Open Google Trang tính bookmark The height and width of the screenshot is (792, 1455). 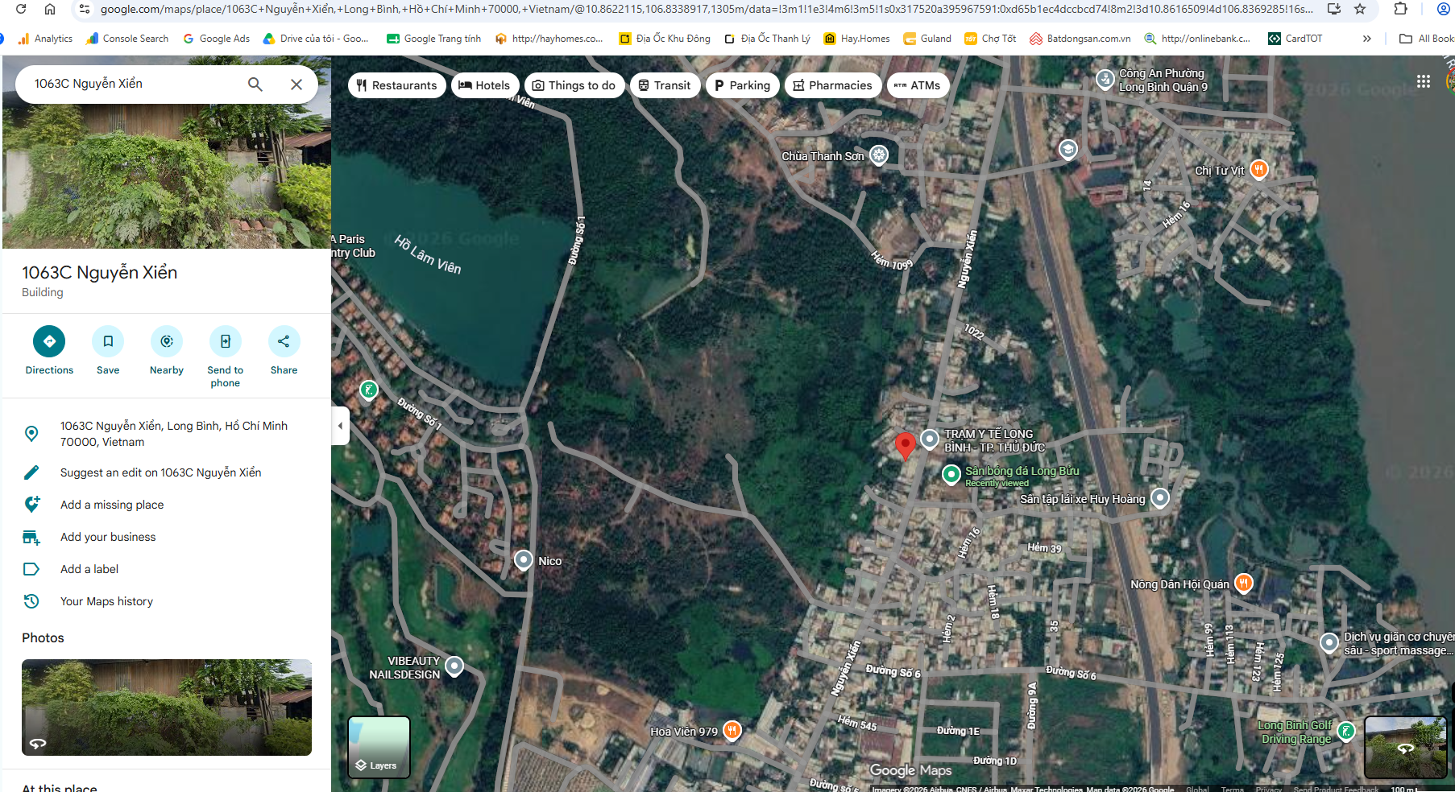[433, 39]
